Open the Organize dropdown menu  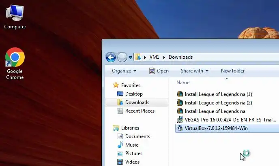(124, 71)
